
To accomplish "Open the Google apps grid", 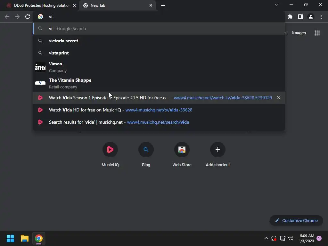I will point(317,33).
